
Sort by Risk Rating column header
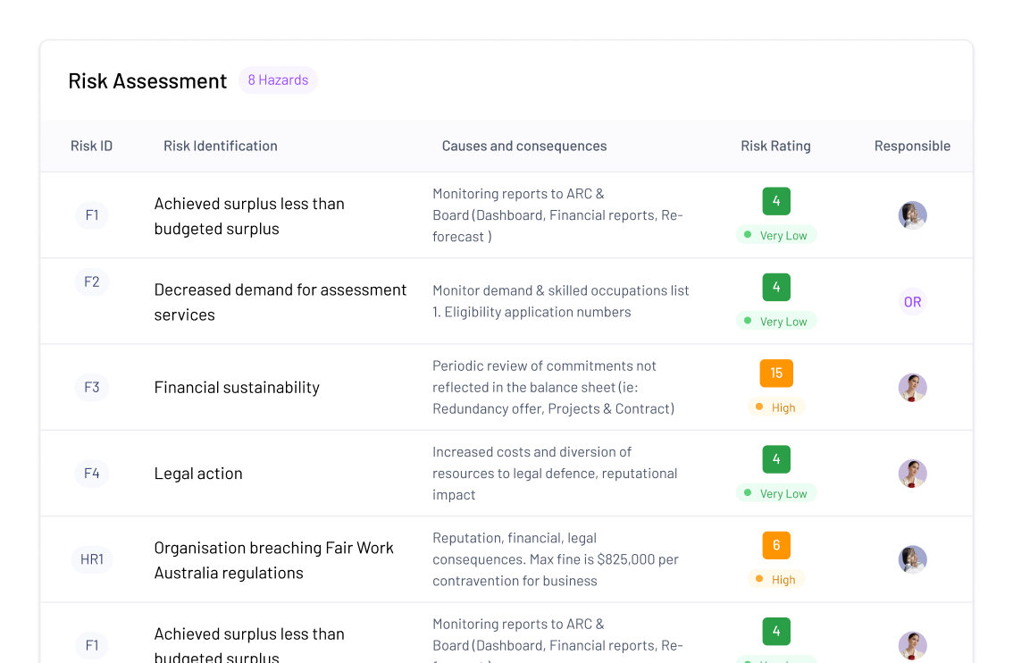775,146
